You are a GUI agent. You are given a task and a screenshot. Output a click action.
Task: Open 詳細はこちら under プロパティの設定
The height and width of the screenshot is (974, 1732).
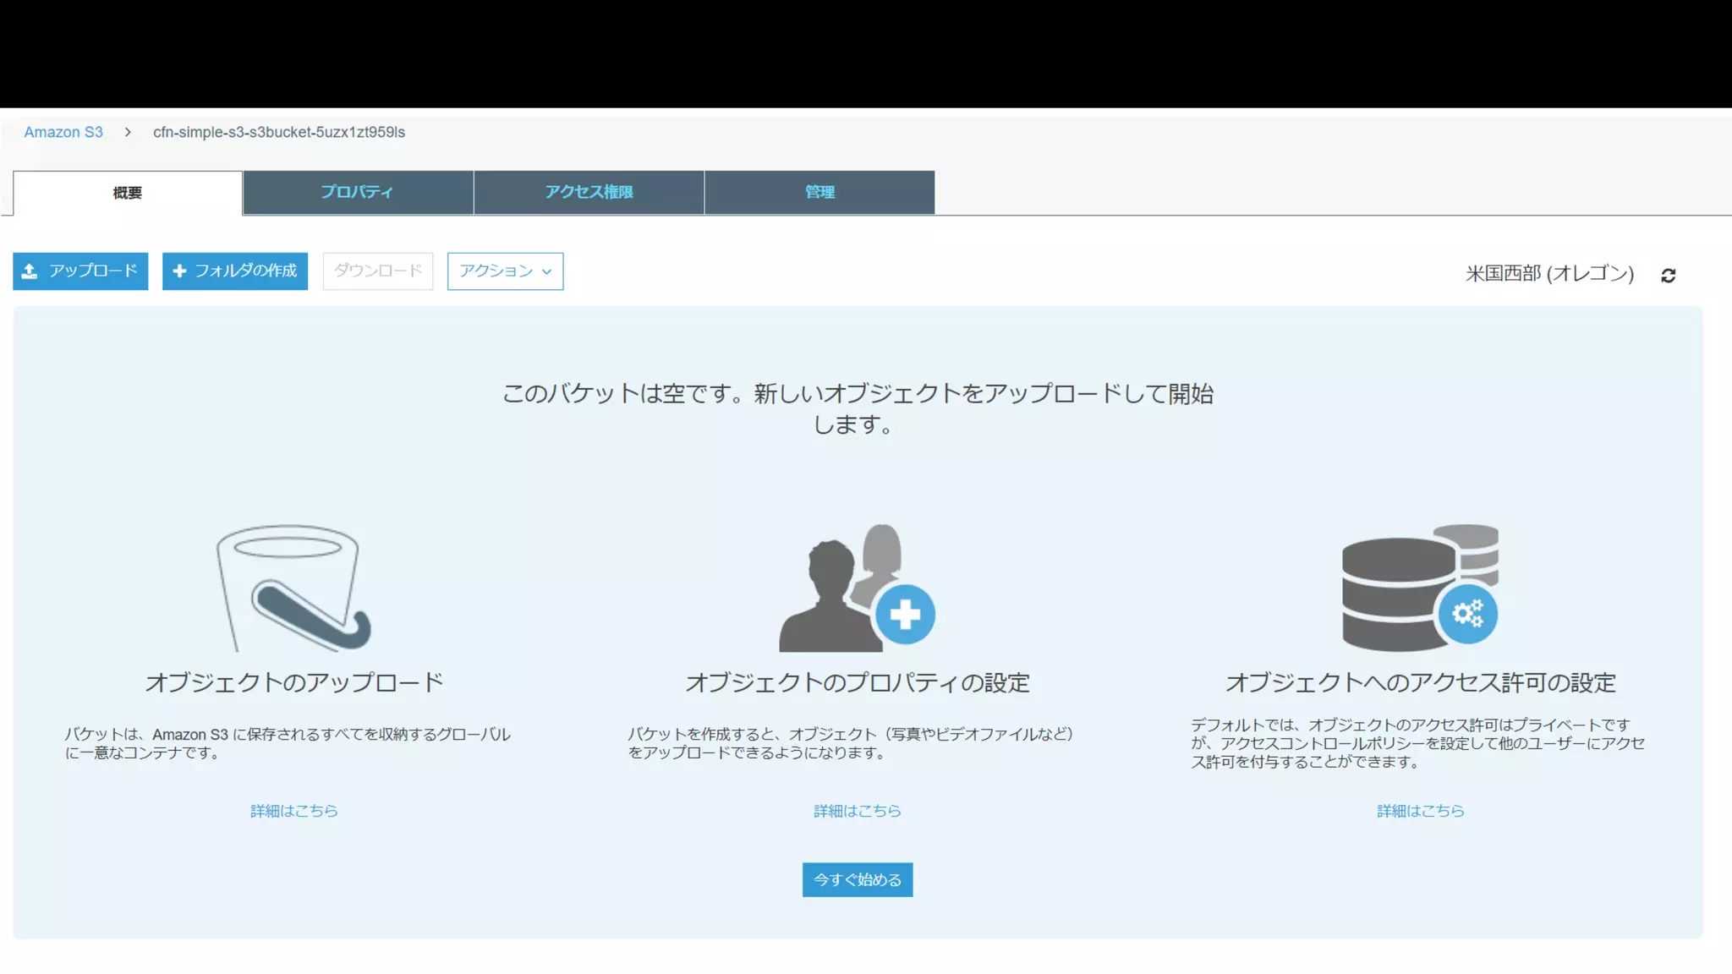pos(857,811)
